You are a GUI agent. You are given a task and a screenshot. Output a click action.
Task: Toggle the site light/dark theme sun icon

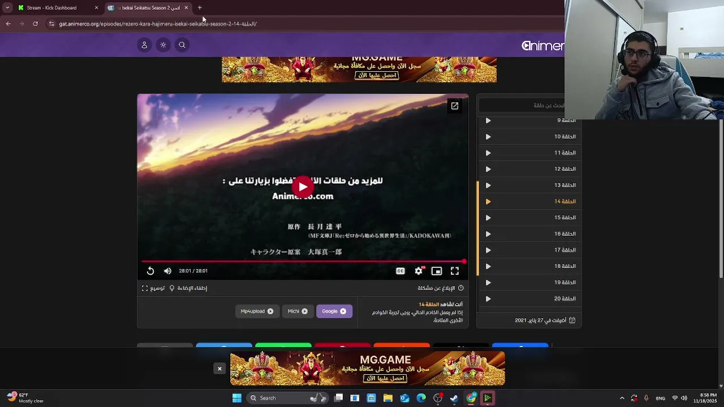[x=163, y=45]
